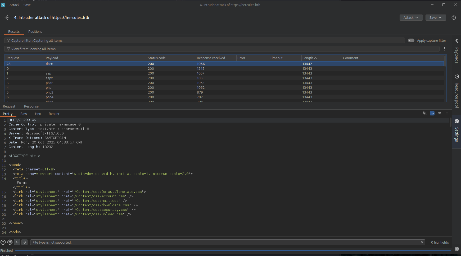Image resolution: width=461 pixels, height=256 pixels.
Task: Click the help question-mark icon at top right
Action: [x=454, y=17]
